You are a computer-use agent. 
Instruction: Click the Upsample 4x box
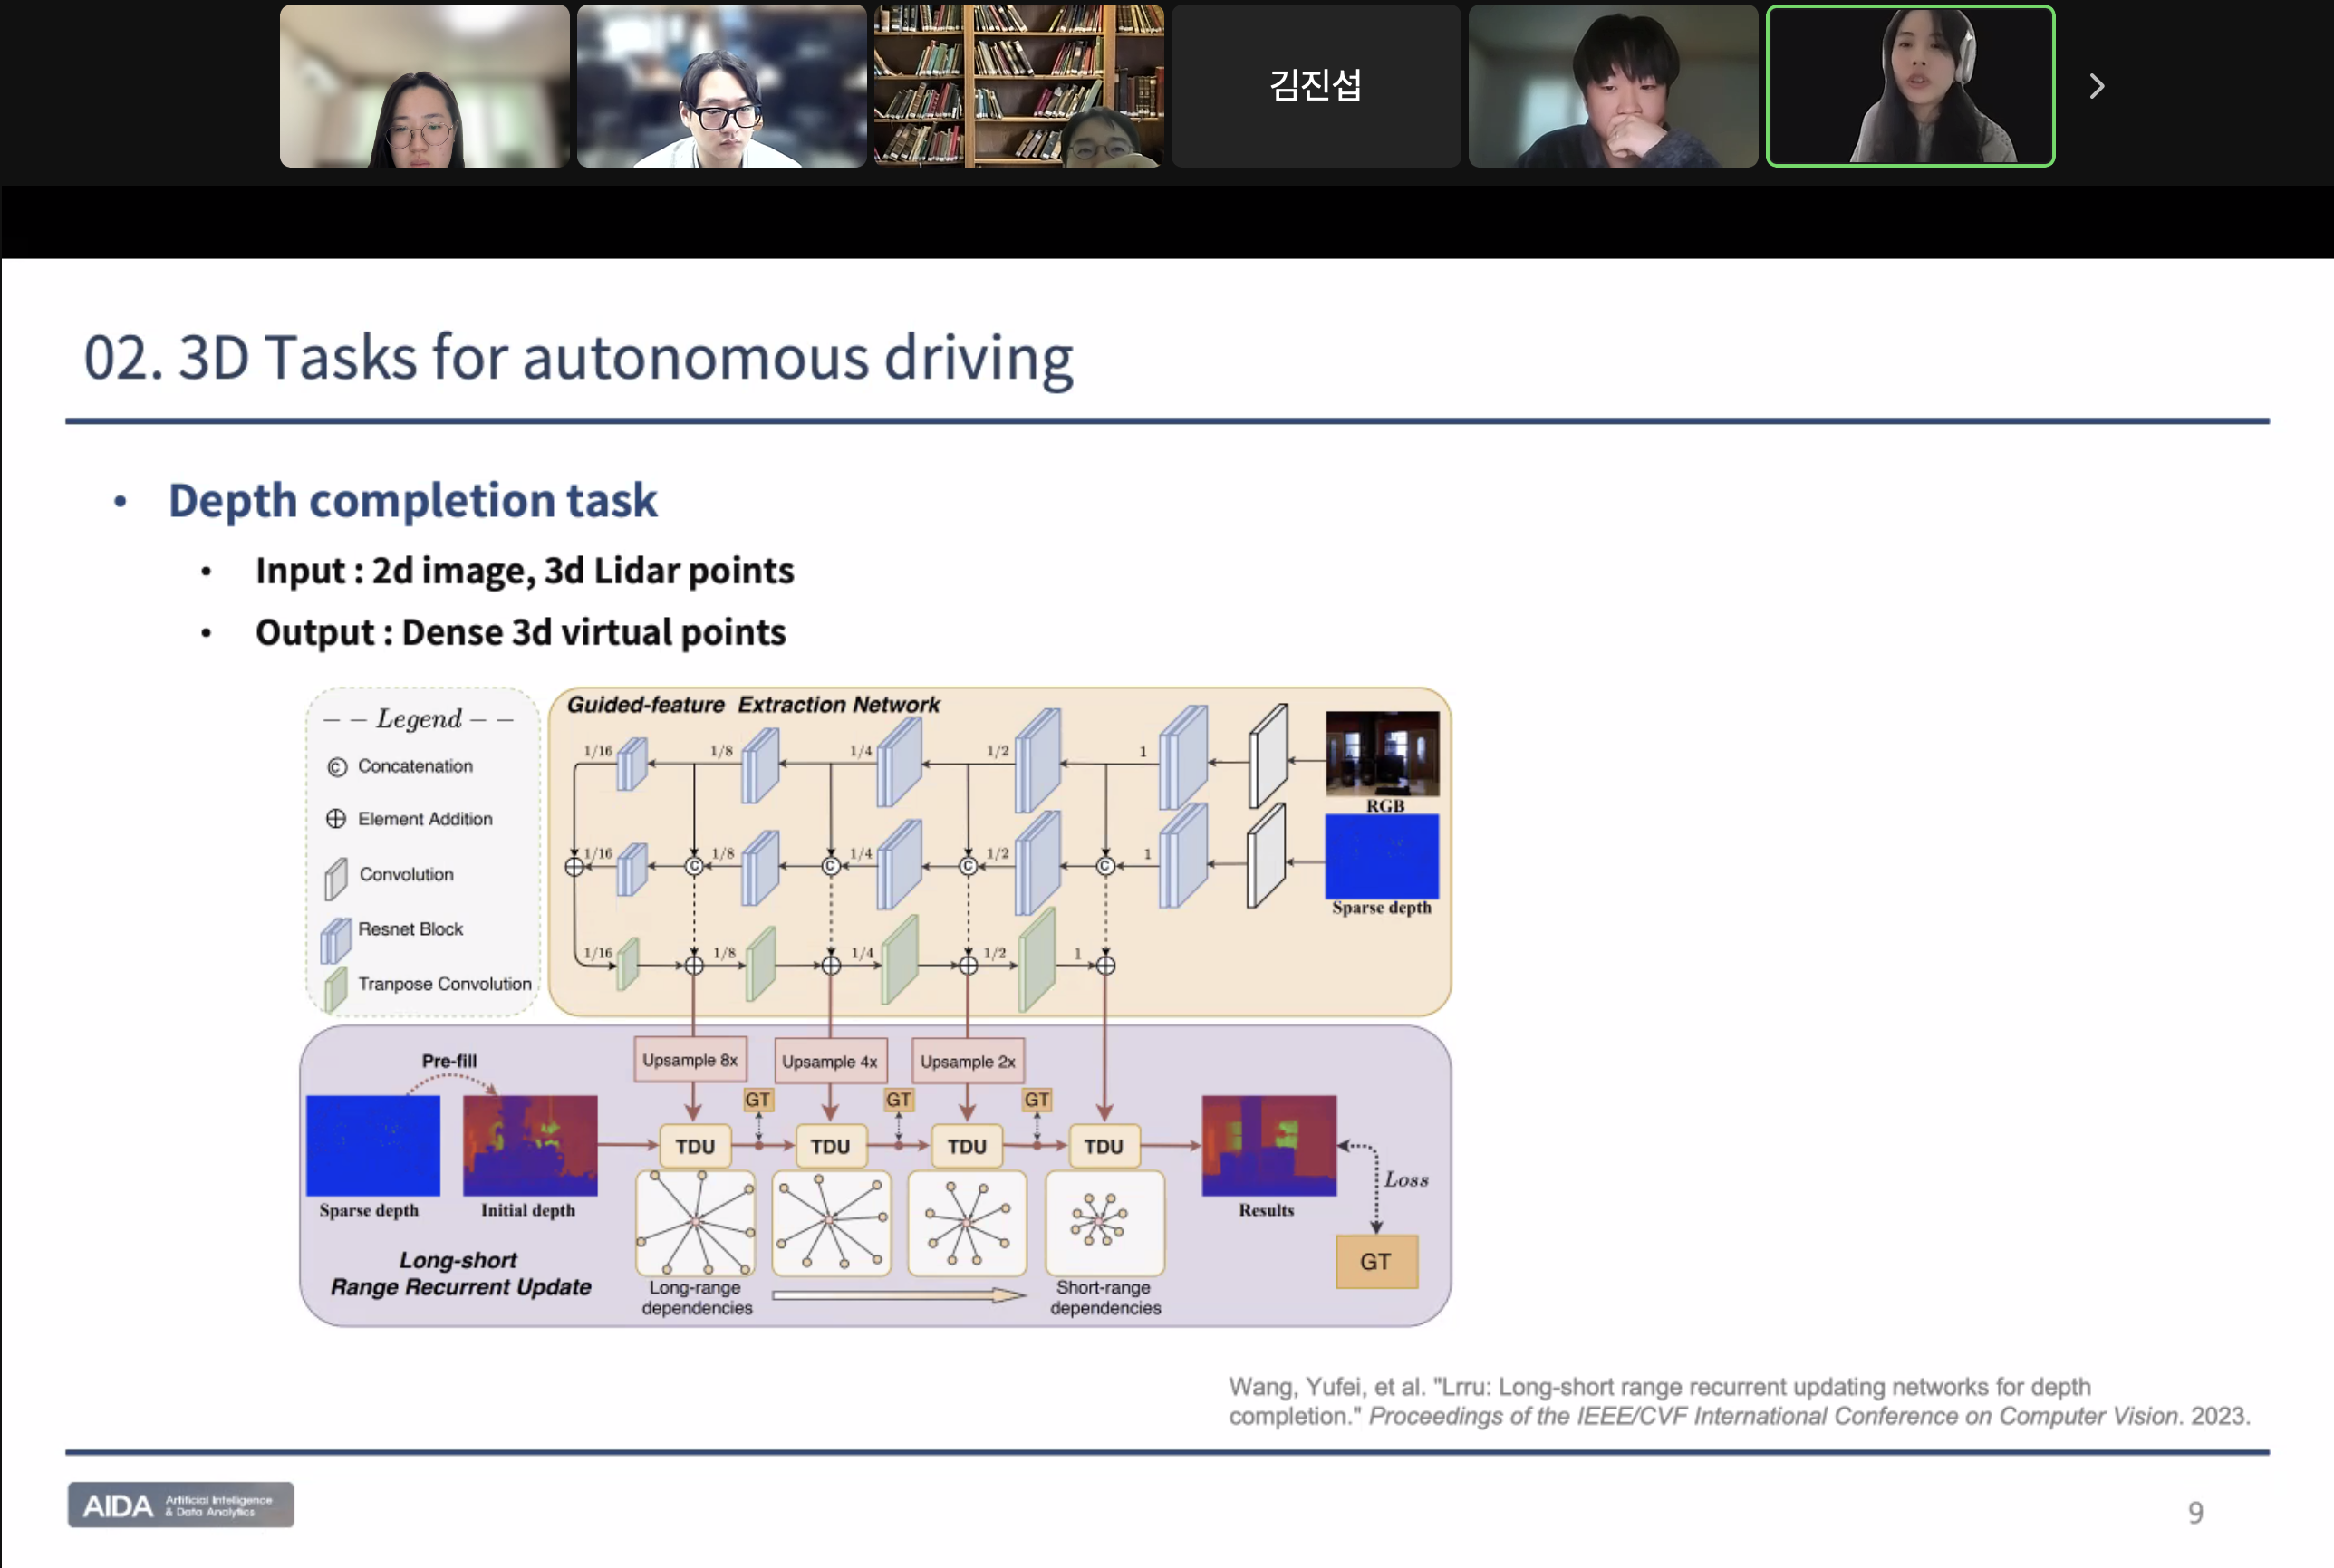[831, 1061]
